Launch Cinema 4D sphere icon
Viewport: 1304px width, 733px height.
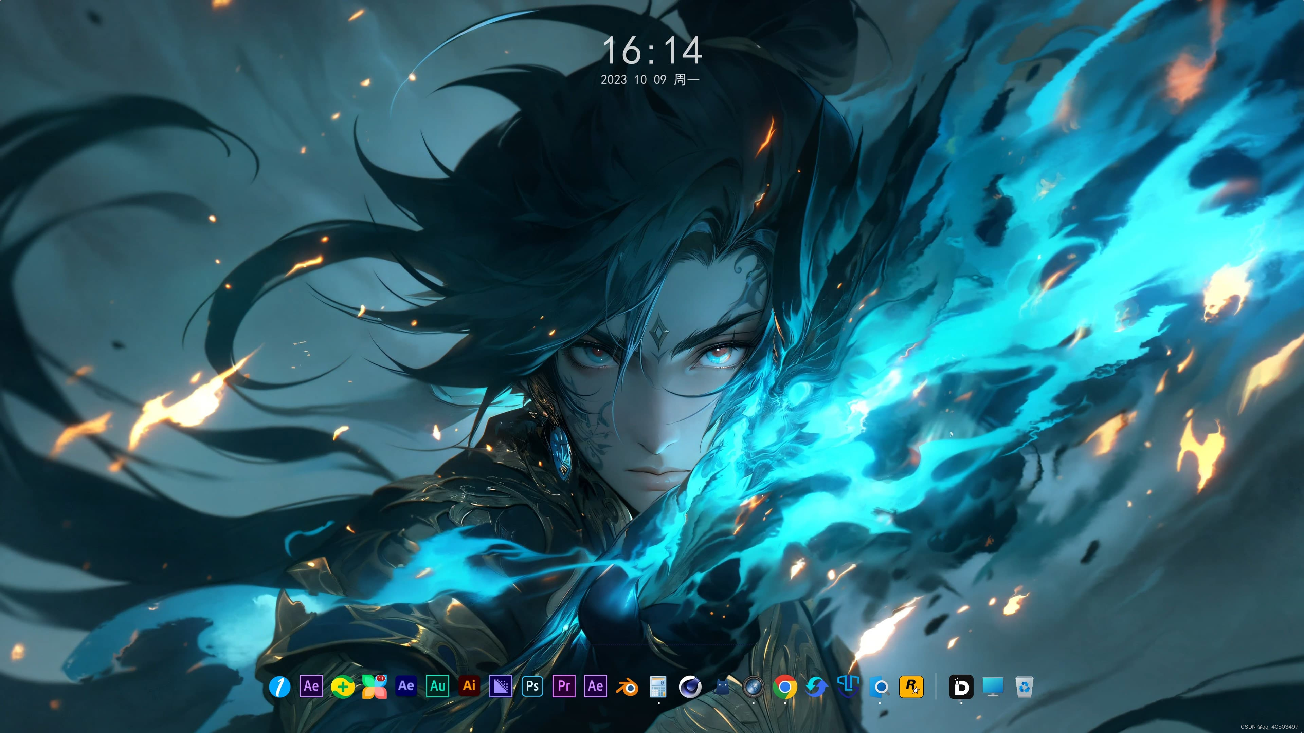pyautogui.click(x=690, y=687)
